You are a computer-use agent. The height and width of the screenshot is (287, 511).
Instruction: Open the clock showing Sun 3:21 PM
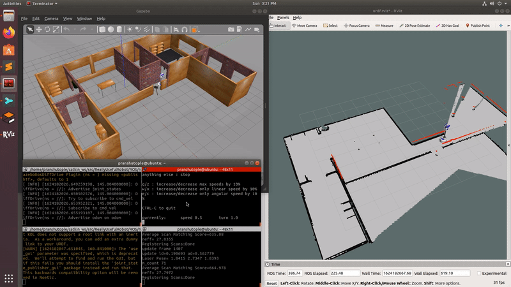264,4
